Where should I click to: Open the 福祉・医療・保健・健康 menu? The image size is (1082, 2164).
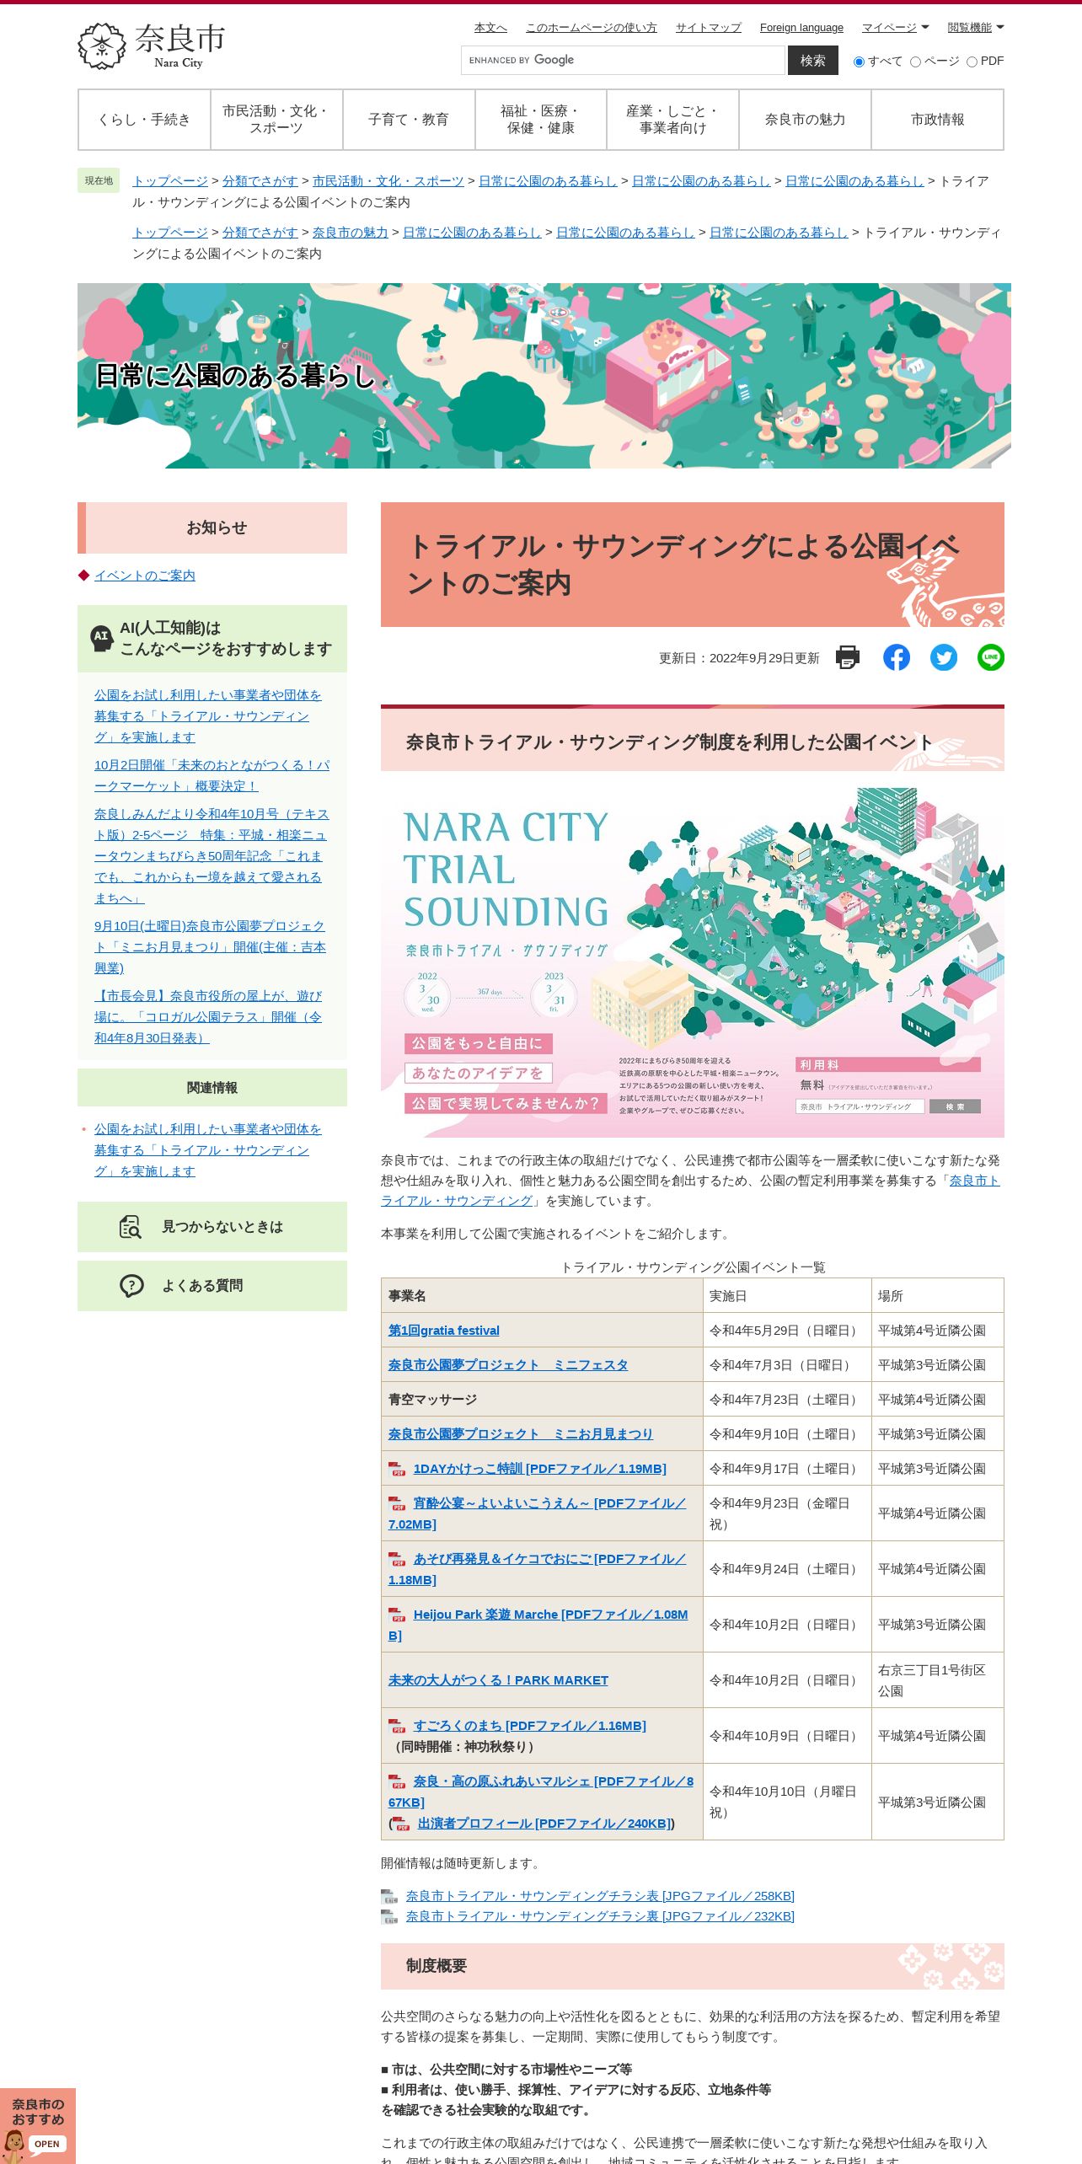[x=541, y=120]
